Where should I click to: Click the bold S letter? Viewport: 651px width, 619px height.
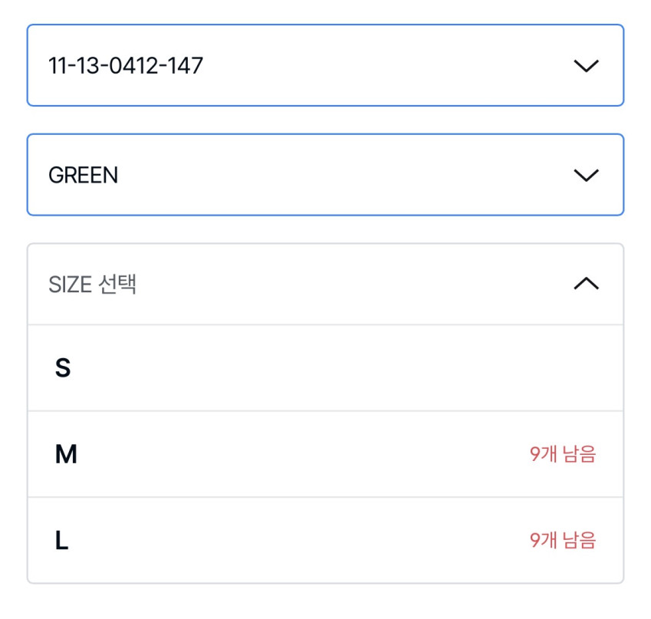point(63,368)
